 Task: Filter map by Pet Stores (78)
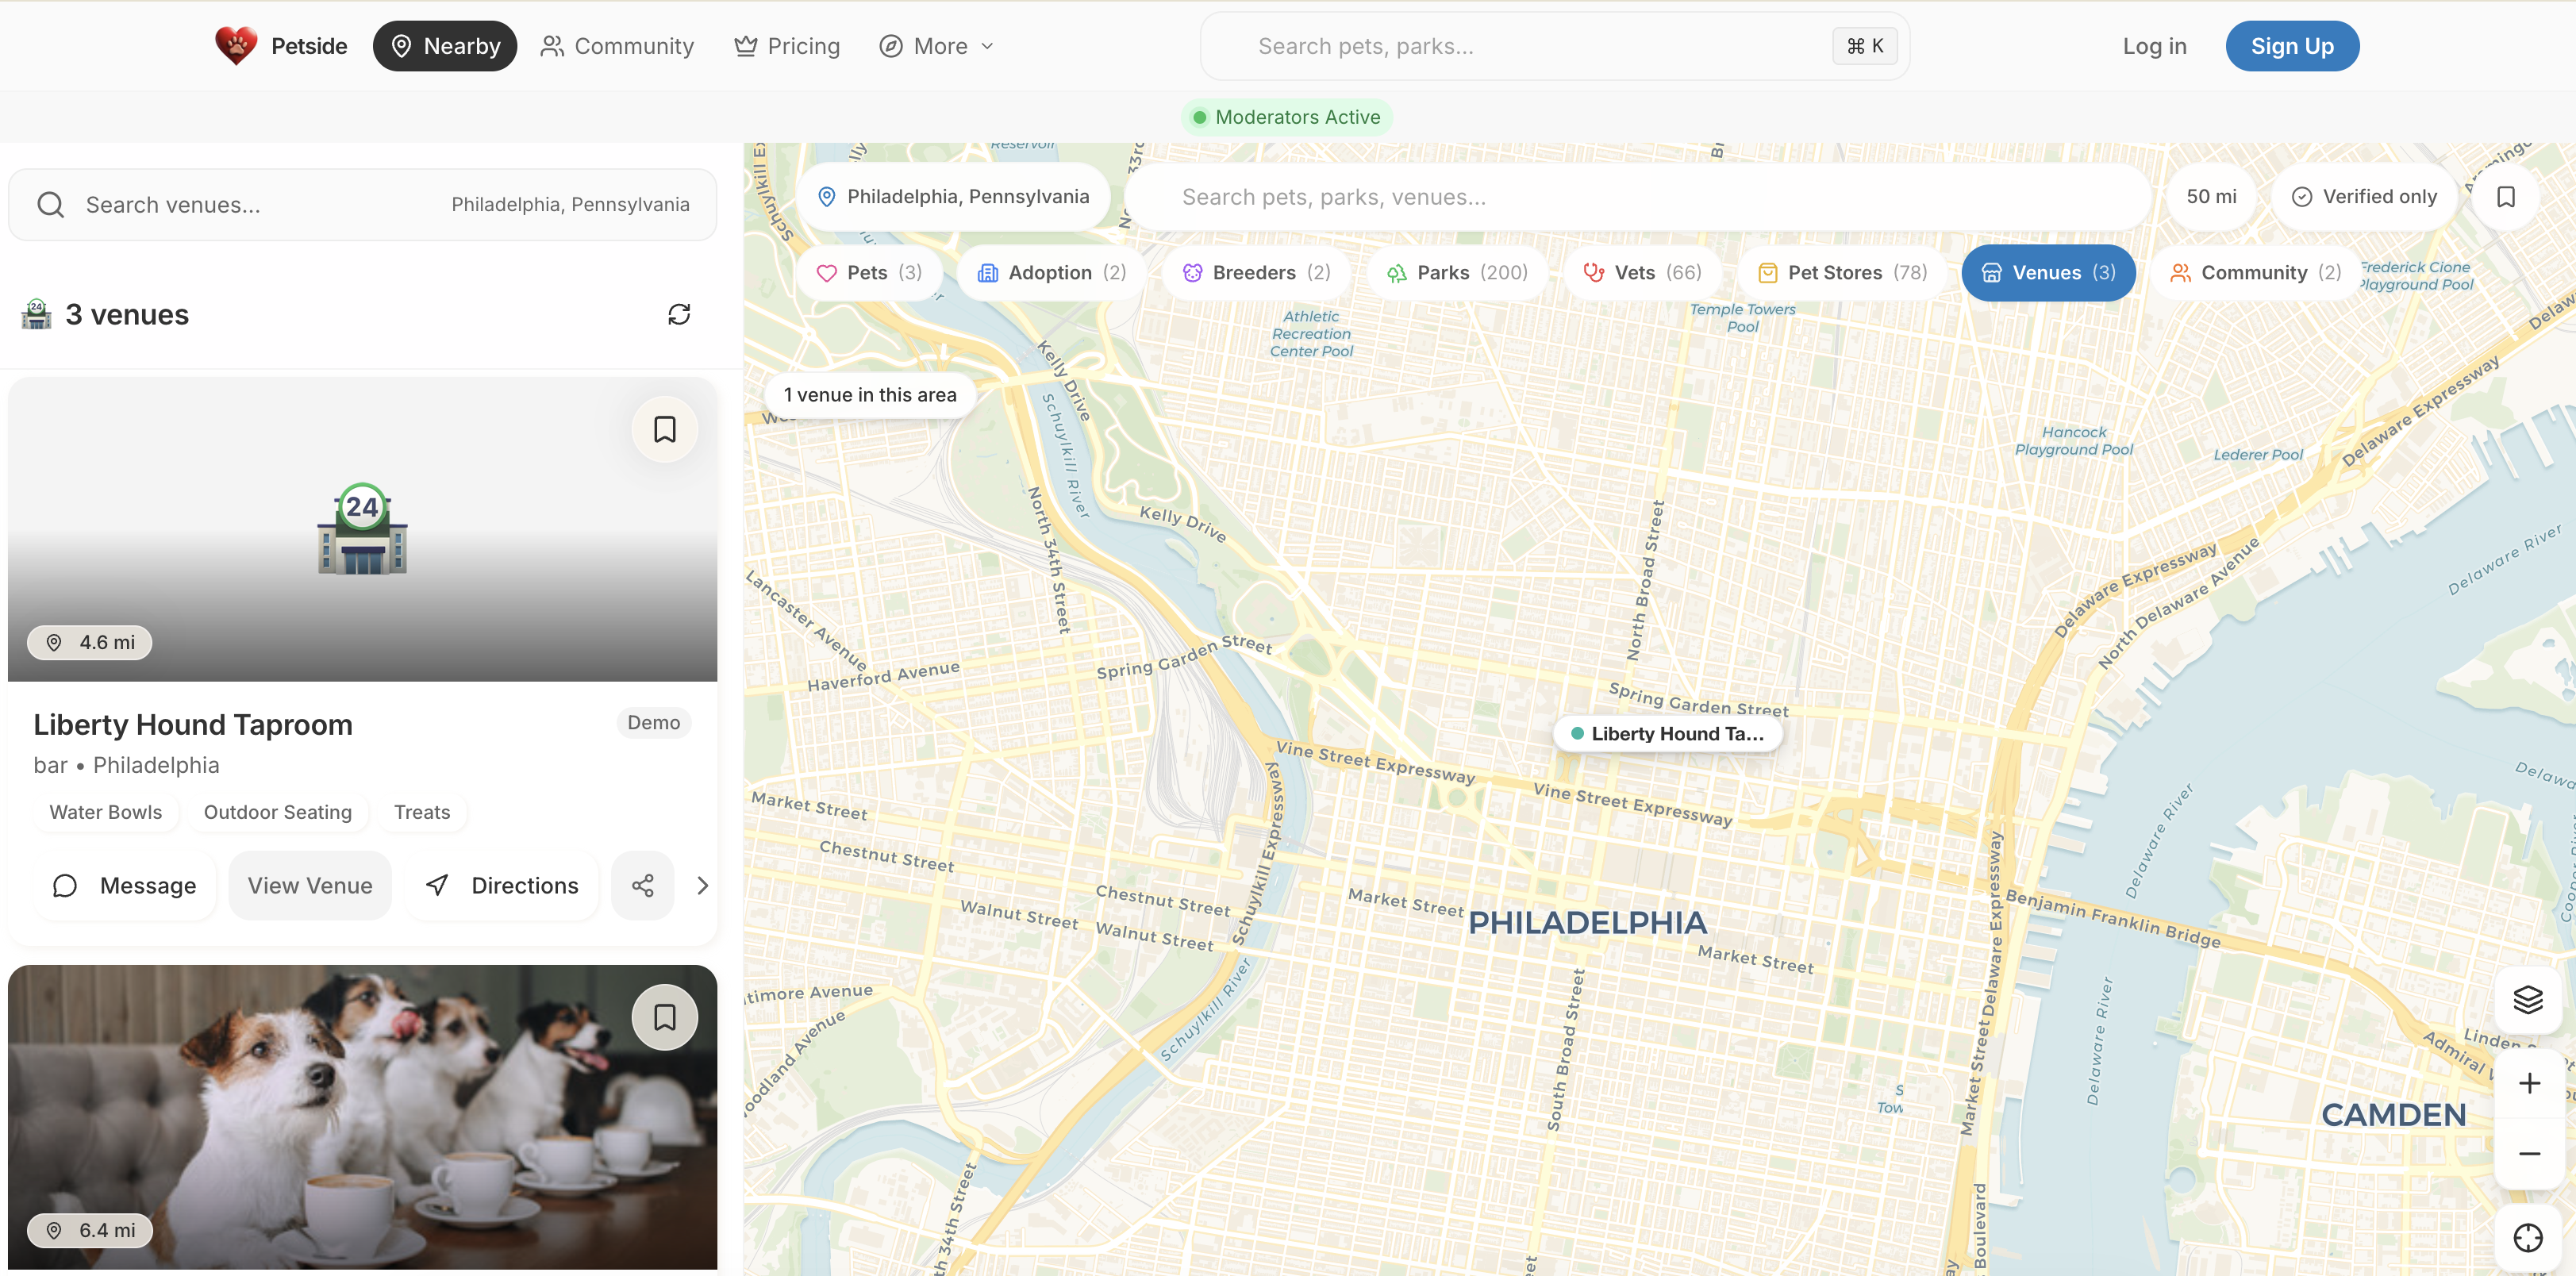click(x=1842, y=272)
